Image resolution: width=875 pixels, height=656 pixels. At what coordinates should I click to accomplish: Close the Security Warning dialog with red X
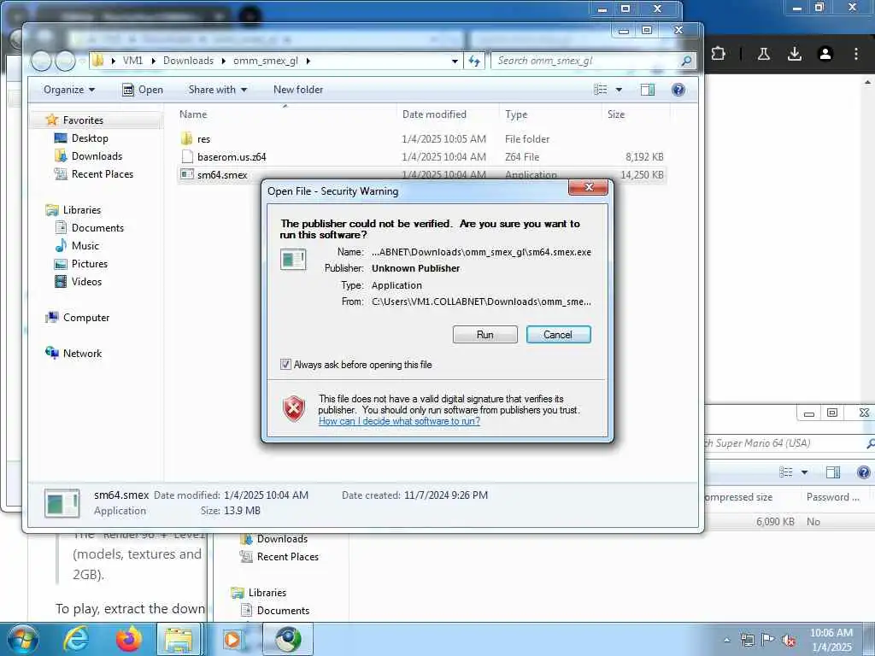click(588, 187)
